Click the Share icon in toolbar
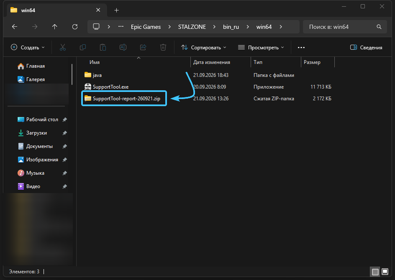This screenshot has width=395, height=280. [x=143, y=47]
